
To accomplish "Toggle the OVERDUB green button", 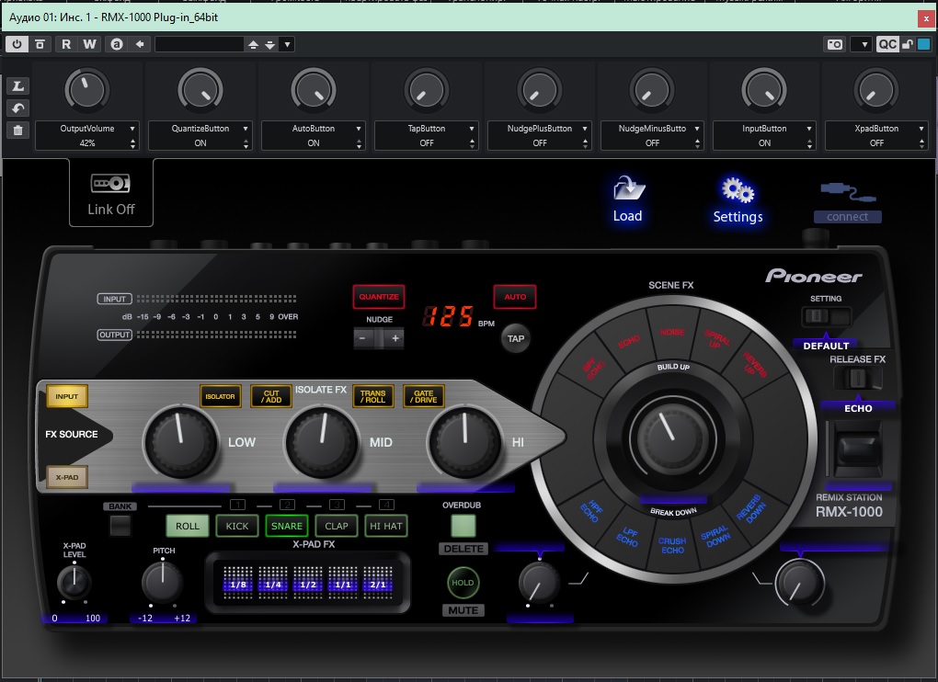I will pos(463,526).
